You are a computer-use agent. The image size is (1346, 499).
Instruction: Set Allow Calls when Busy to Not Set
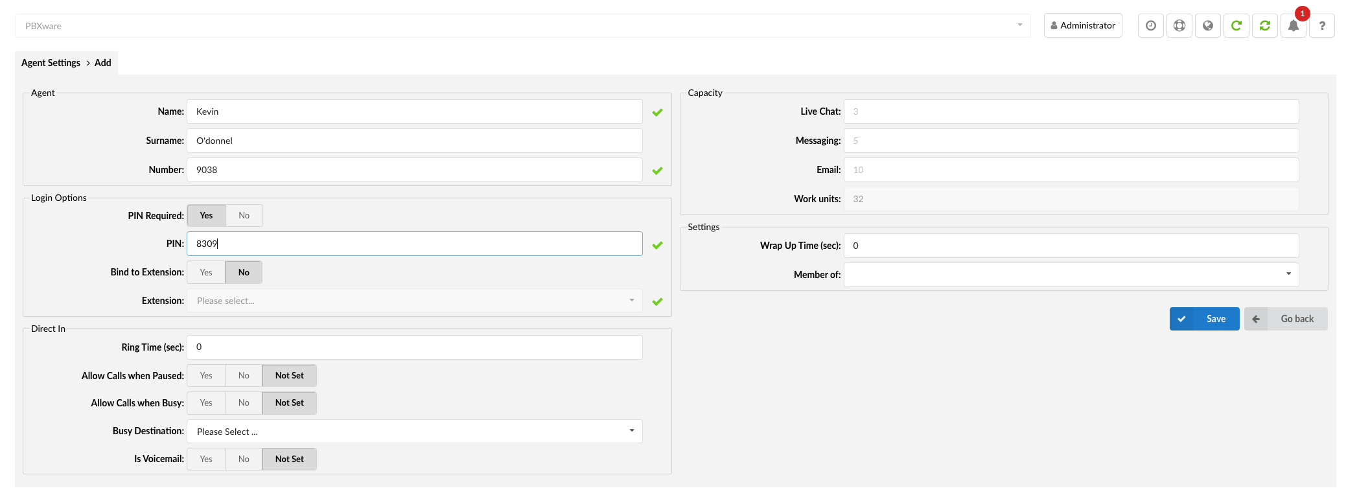[289, 403]
